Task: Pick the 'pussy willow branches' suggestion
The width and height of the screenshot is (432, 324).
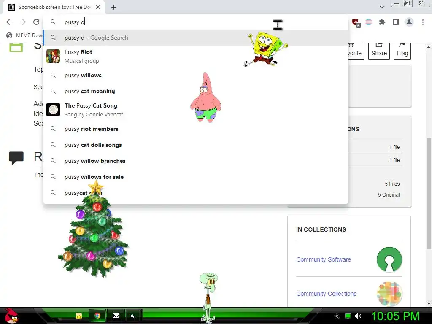Action: [196, 161]
